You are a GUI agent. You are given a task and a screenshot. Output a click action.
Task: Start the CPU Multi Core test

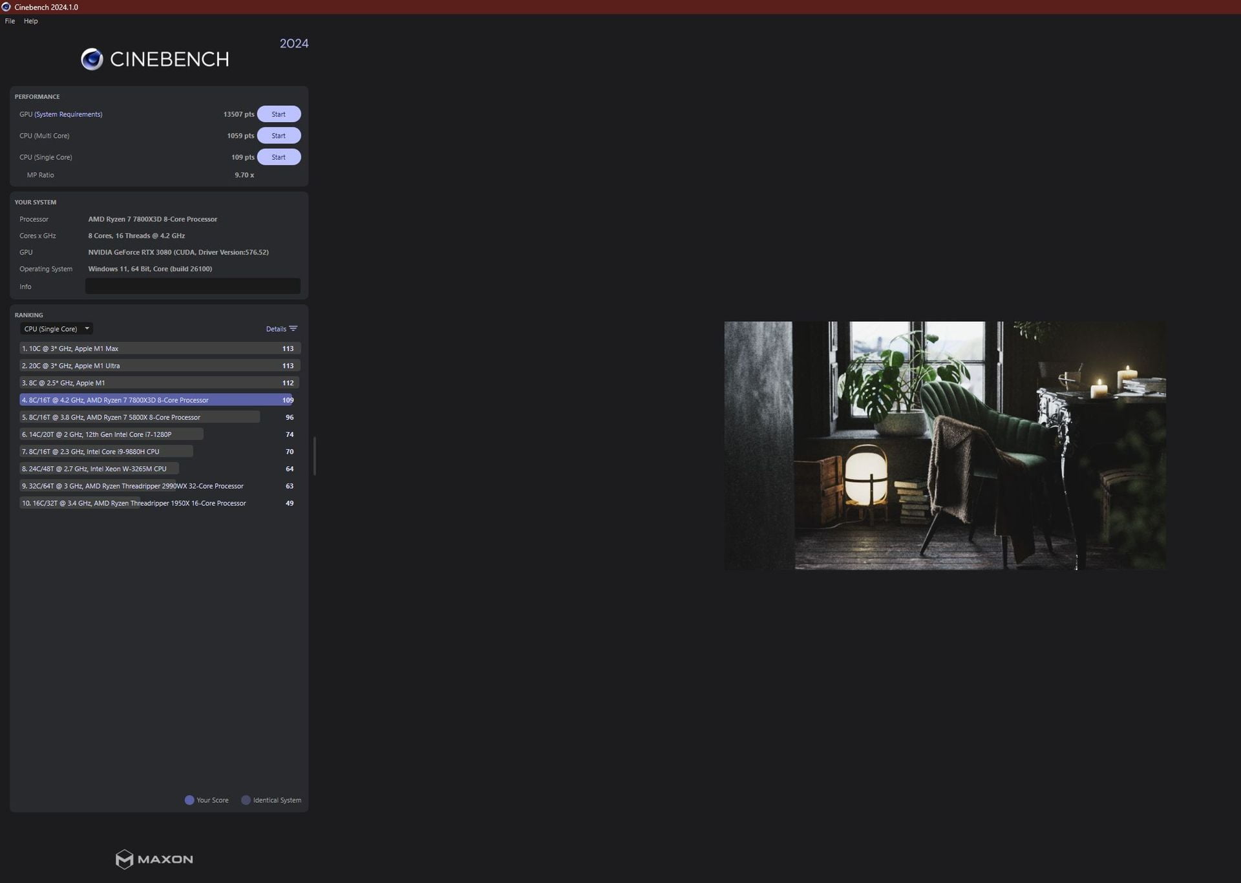(x=279, y=135)
